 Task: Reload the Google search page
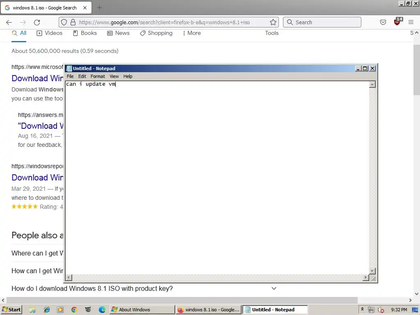coord(37,22)
